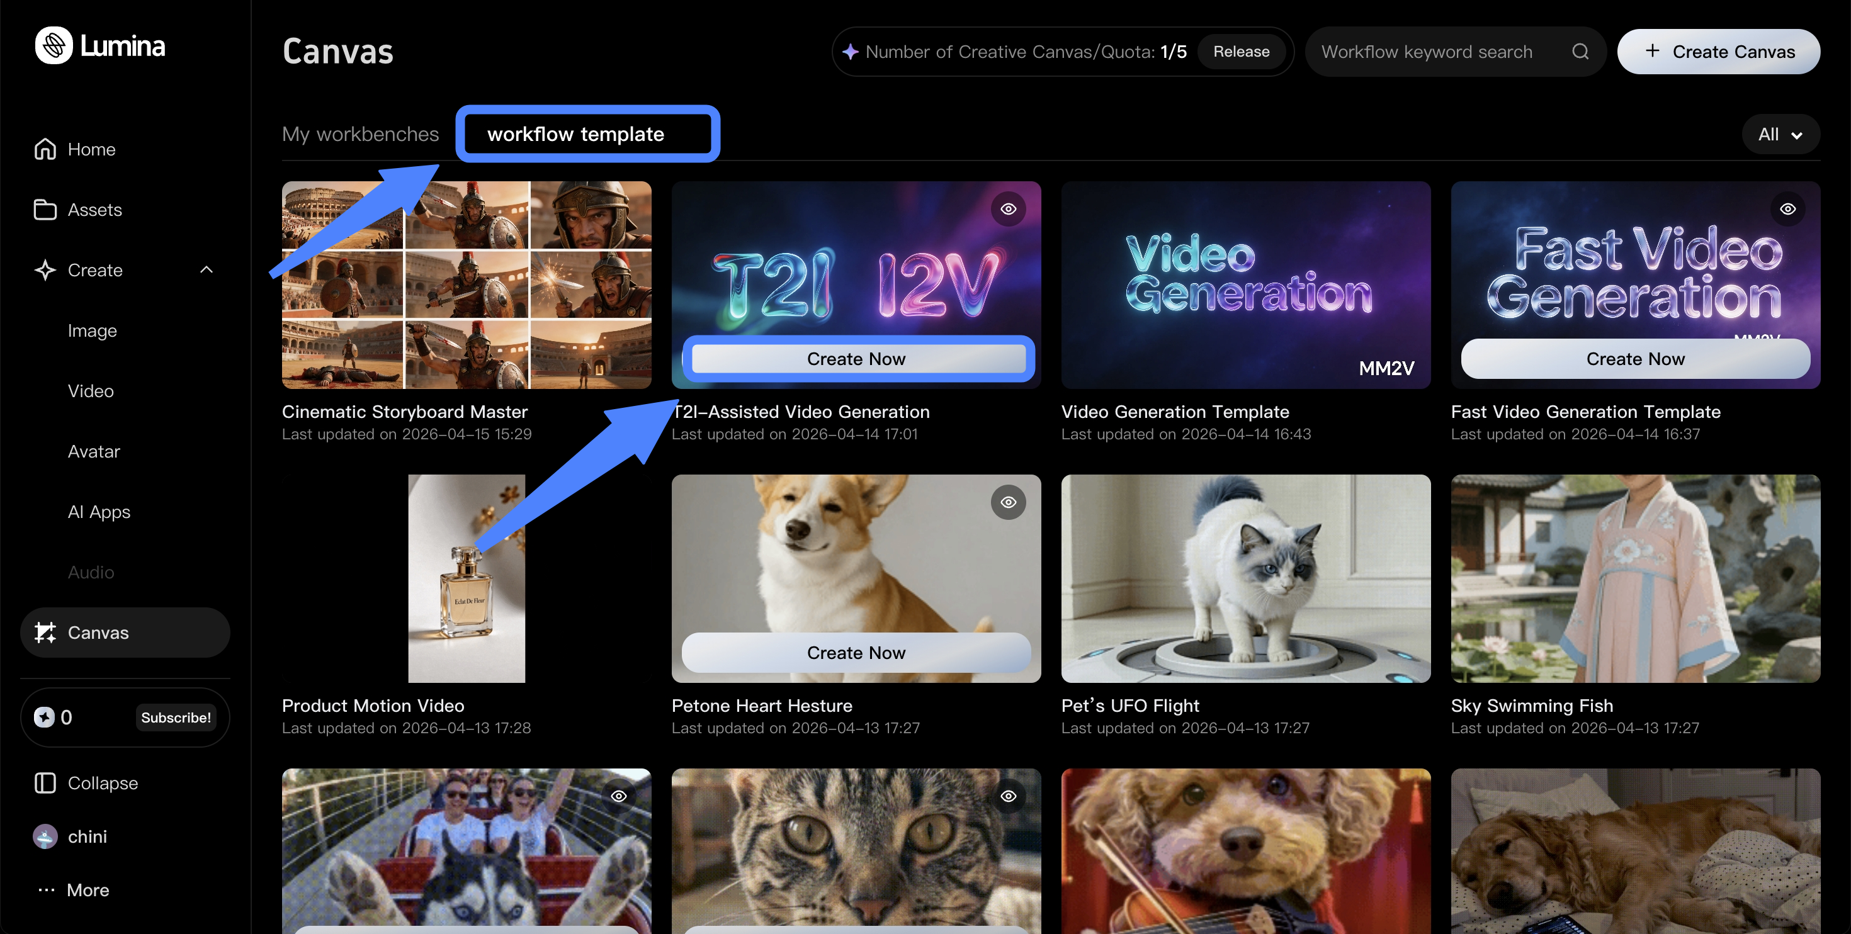Click the credits balance 0
Screen dimensions: 1851x934
click(x=66, y=717)
